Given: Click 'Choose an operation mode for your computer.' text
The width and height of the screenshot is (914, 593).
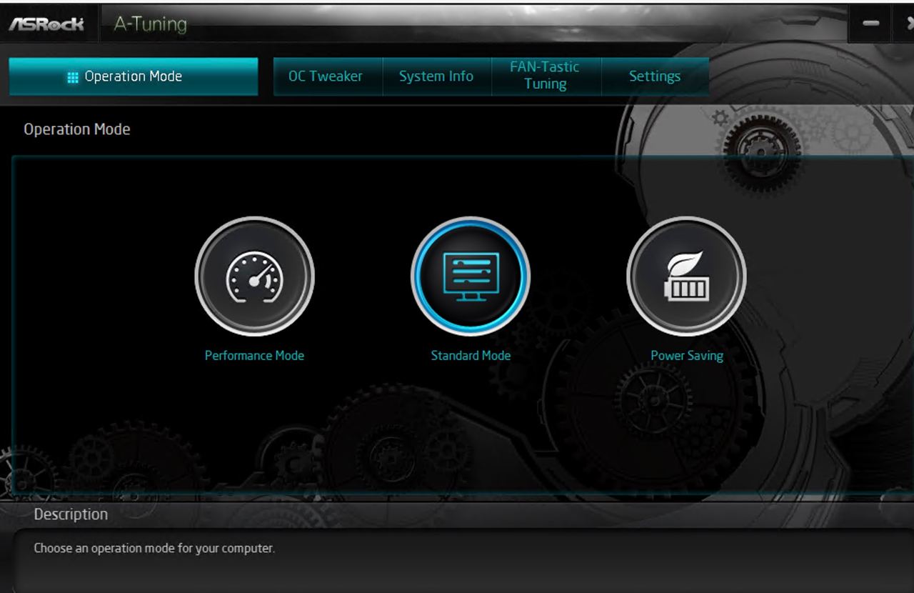Looking at the screenshot, I should tap(154, 549).
